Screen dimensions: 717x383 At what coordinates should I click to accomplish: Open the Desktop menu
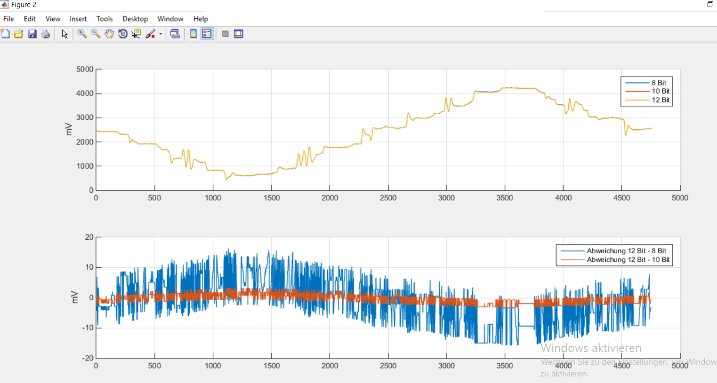point(135,19)
